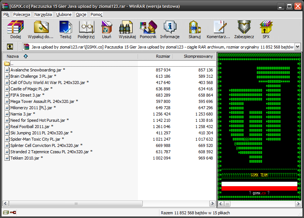Screen dimensions: 304x218
Task: Click the Skanuj virus scan icon
Action: click(195, 28)
